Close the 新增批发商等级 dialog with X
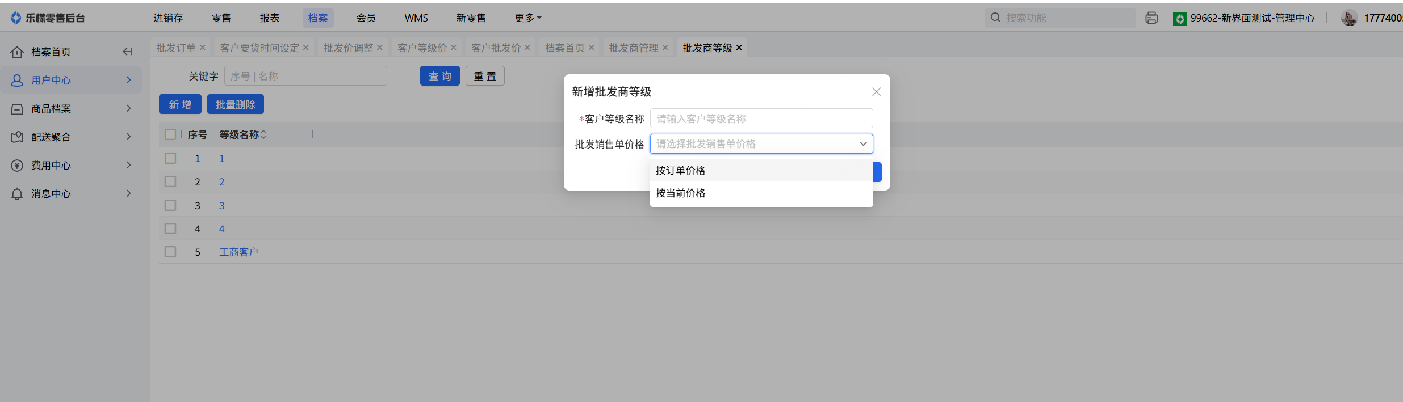The height and width of the screenshot is (402, 1403). (x=876, y=92)
